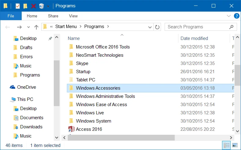Select the Windows System folder
The image size is (241, 150).
coord(93,121)
